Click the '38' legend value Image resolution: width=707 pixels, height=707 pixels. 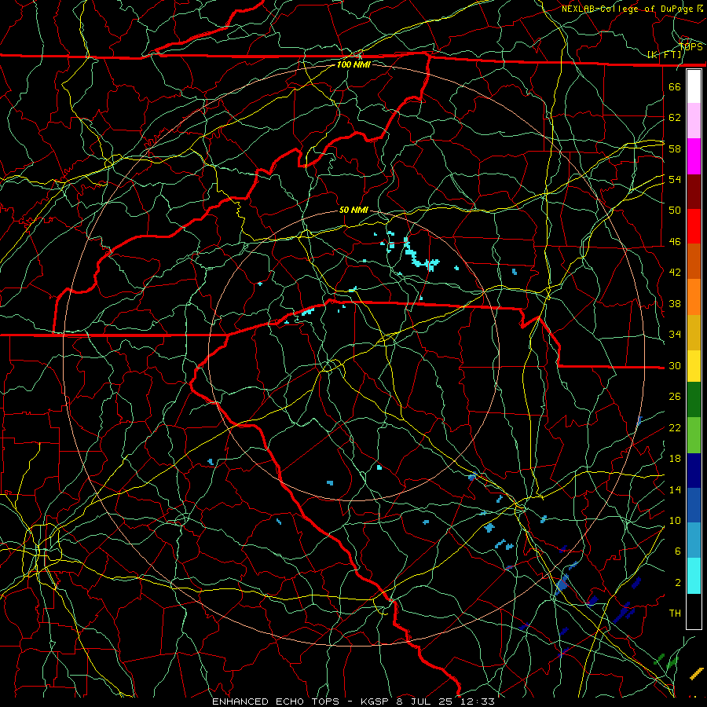[675, 303]
